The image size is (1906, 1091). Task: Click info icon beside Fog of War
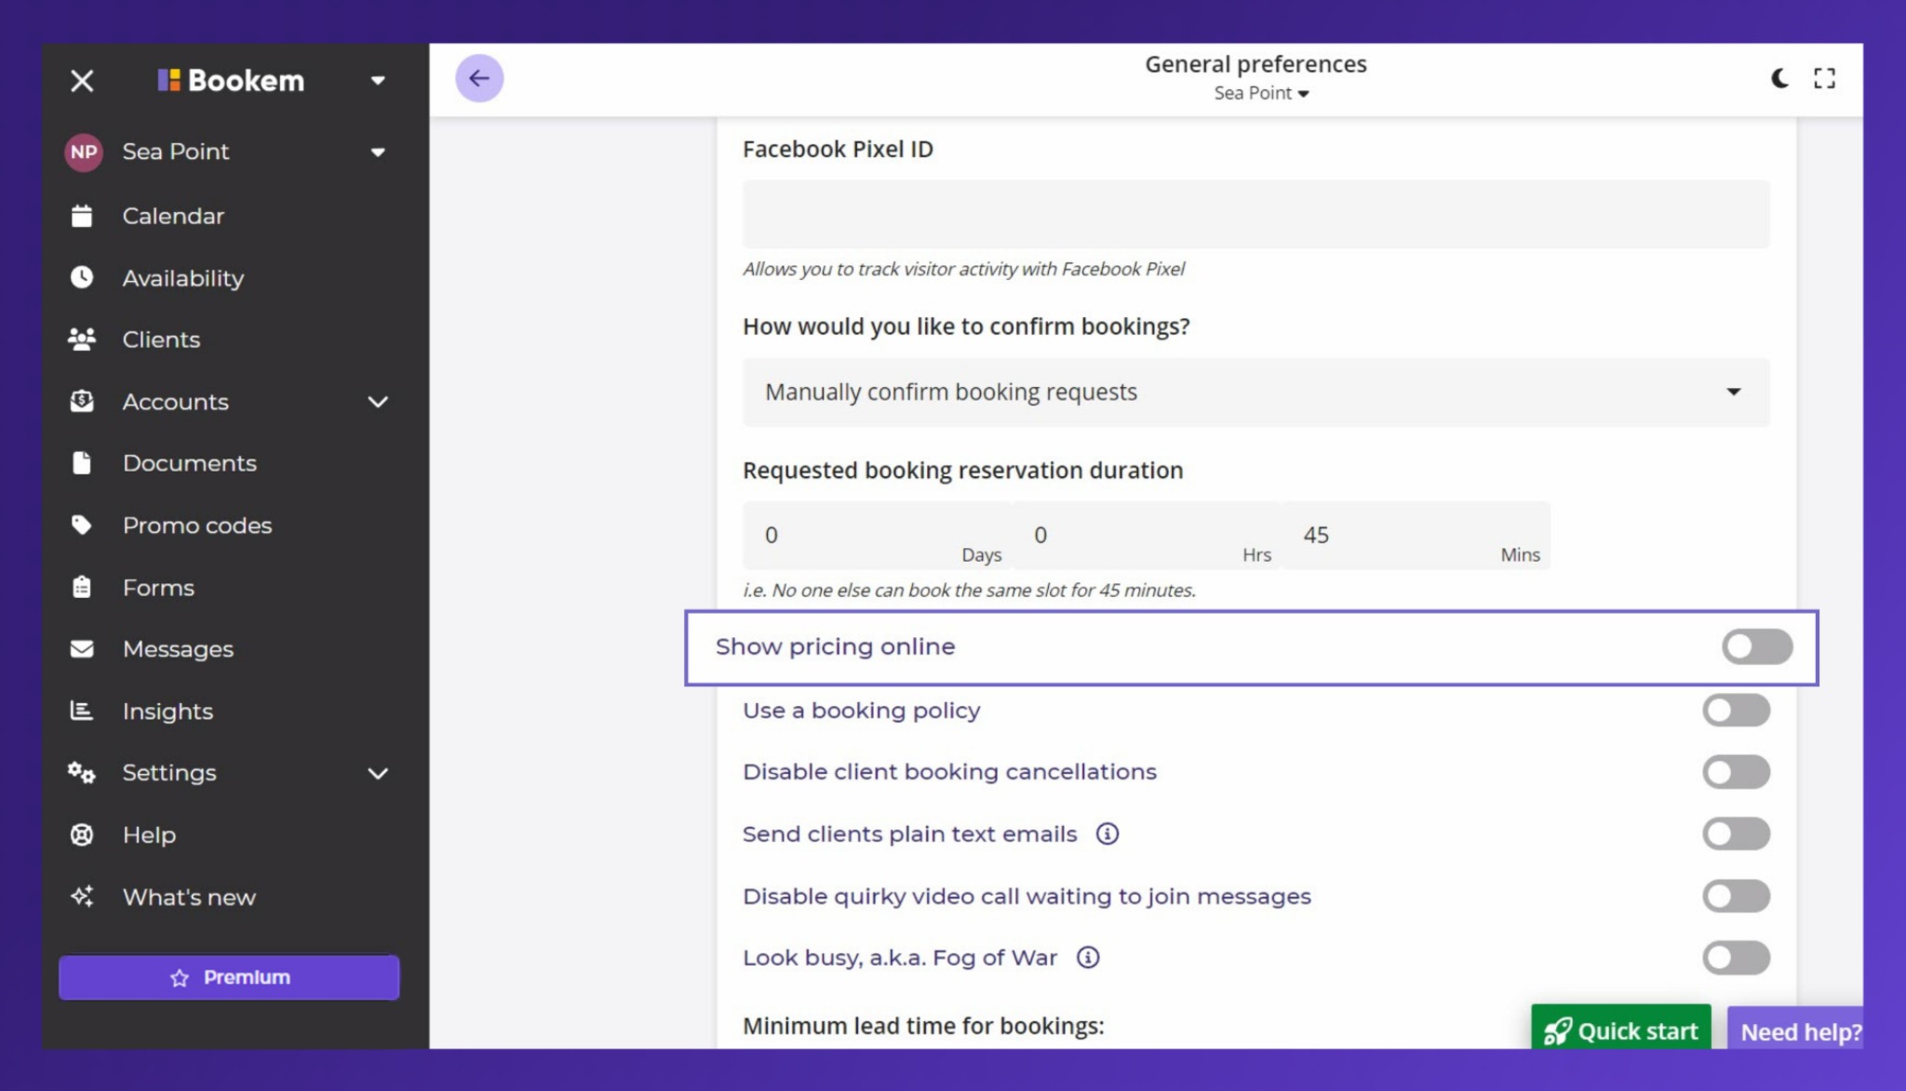pos(1088,958)
